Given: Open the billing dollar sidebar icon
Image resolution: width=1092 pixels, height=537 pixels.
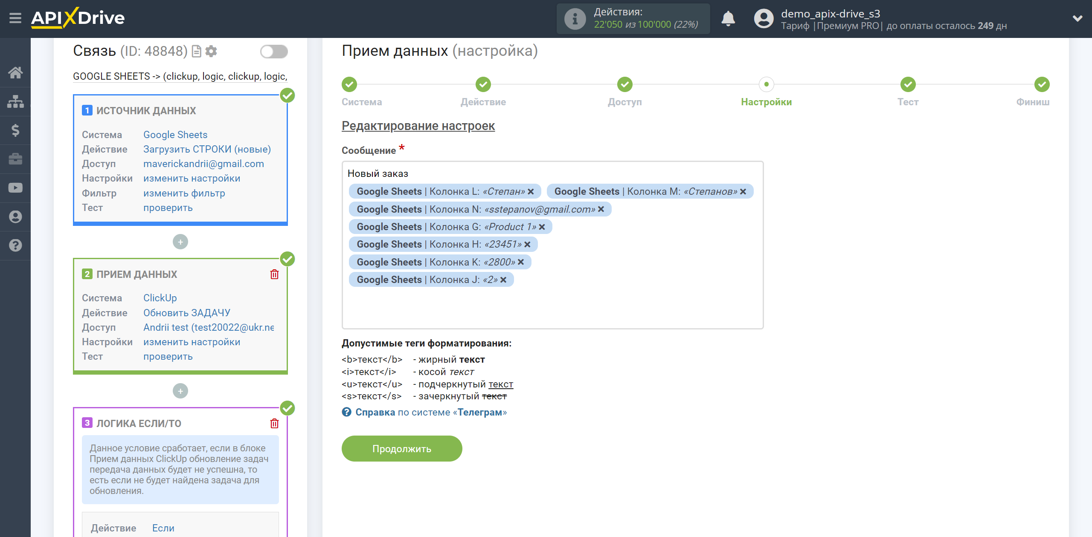Looking at the screenshot, I should coord(15,130).
